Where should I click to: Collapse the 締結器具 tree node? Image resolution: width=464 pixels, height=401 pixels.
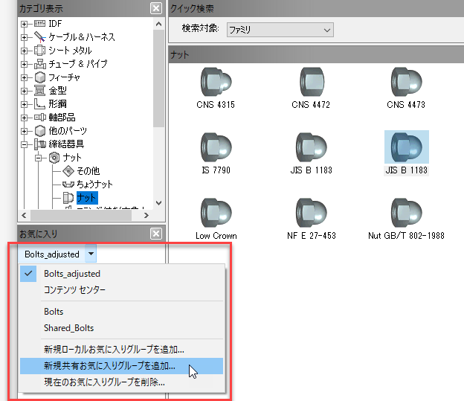pyautogui.click(x=25, y=144)
